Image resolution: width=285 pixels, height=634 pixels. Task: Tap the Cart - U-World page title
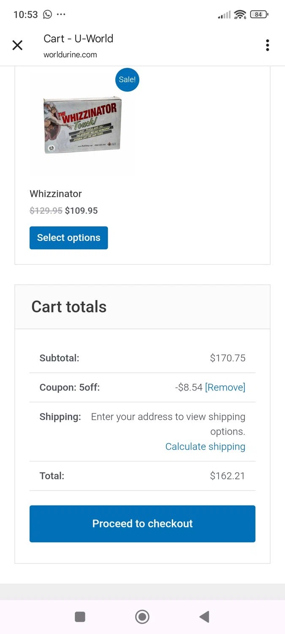79,38
